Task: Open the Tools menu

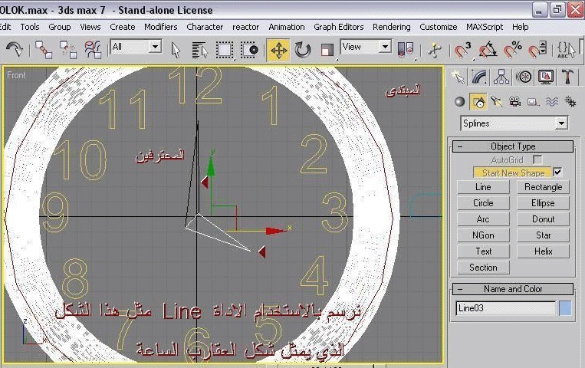Action: pos(29,27)
